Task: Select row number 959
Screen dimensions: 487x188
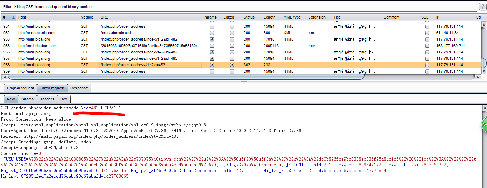Action: (x=6, y=72)
